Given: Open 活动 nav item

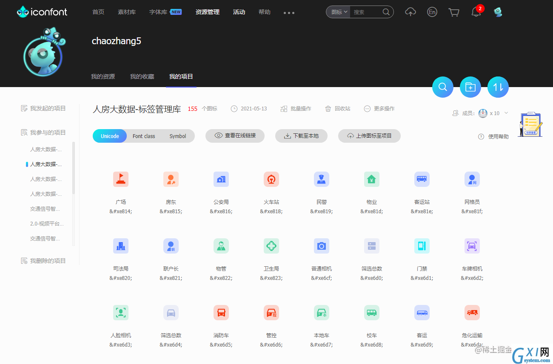Looking at the screenshot, I should tap(239, 12).
